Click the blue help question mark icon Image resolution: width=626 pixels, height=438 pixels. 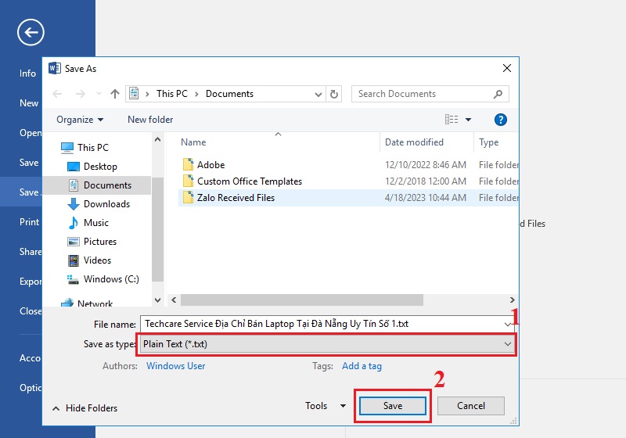coord(501,120)
